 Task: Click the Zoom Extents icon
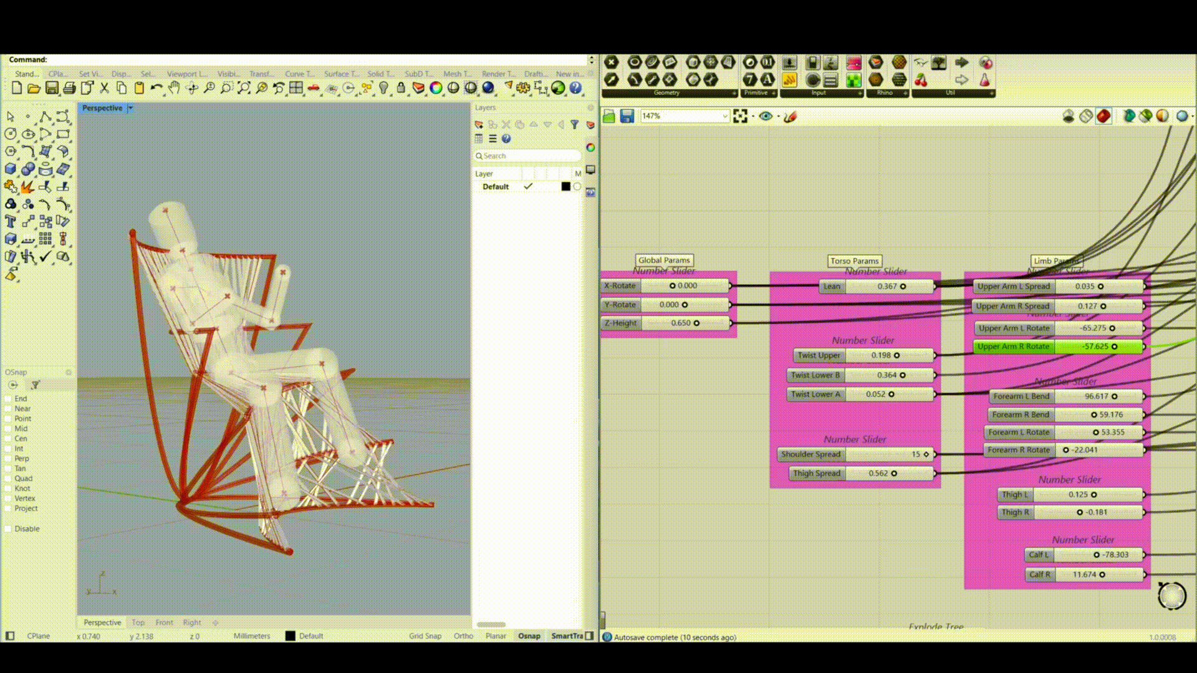pos(244,88)
